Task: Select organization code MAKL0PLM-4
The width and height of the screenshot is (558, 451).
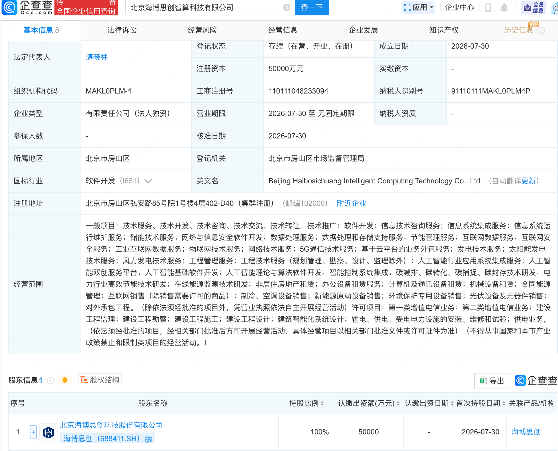Action: click(x=108, y=91)
